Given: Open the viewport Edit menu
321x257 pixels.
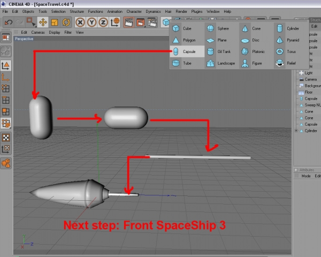Looking at the screenshot, I should click(x=24, y=32).
